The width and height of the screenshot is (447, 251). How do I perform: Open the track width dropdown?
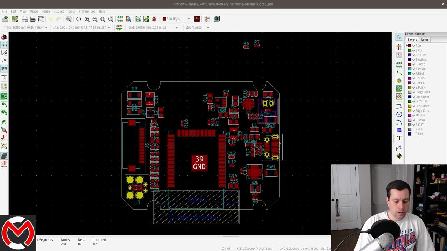click(x=46, y=28)
